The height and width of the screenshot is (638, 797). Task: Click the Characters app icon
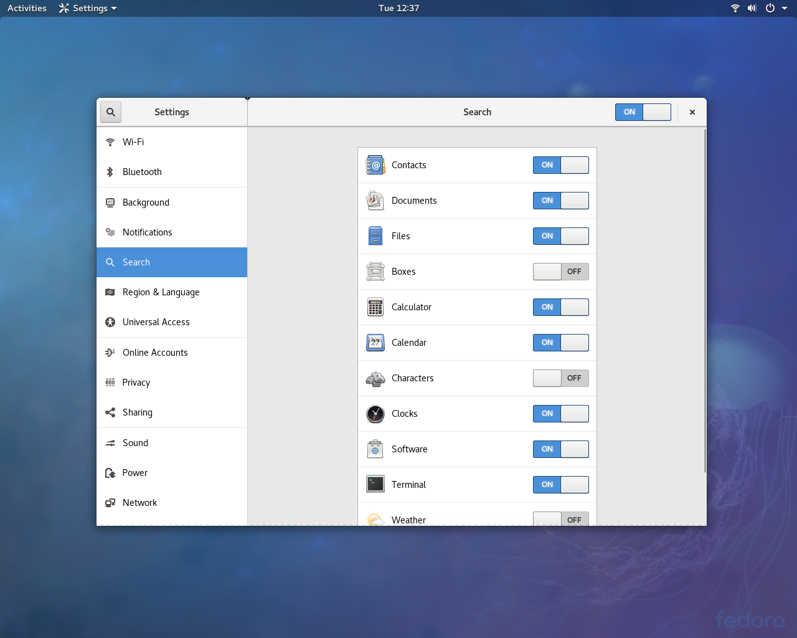pyautogui.click(x=375, y=378)
